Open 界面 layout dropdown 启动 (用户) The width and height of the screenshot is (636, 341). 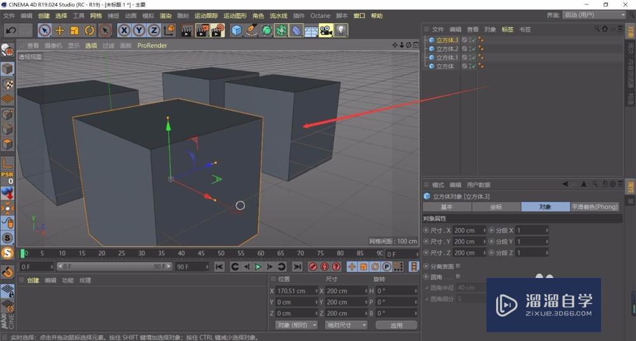tap(594, 15)
